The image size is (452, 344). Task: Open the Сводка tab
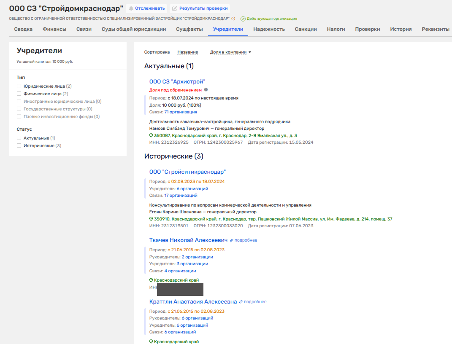coord(23,29)
